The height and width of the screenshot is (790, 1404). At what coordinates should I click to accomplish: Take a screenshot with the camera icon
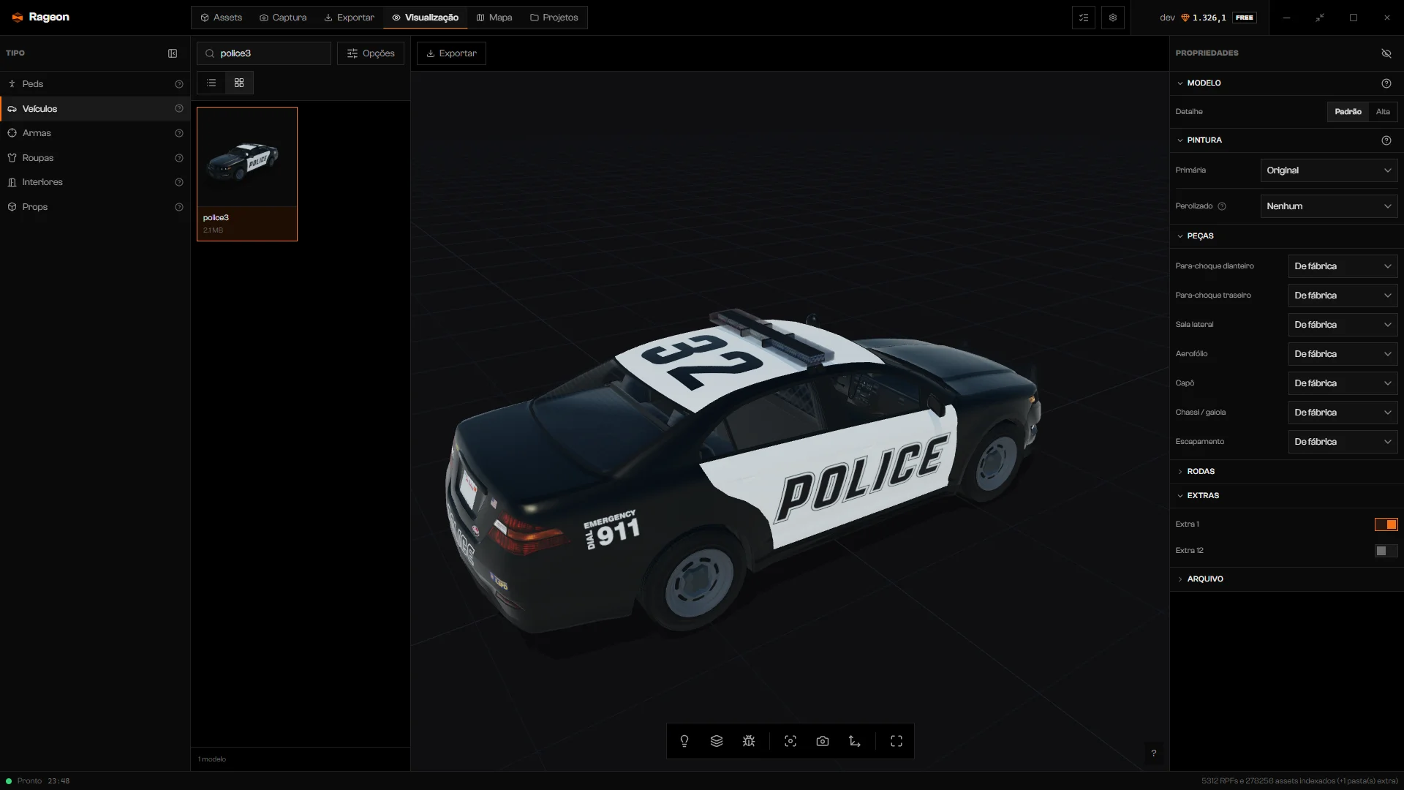click(823, 741)
